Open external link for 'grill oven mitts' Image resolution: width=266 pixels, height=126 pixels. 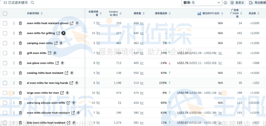(49, 53)
